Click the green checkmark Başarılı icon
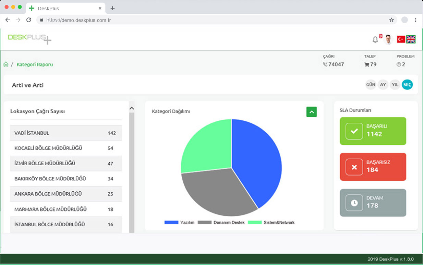The height and width of the screenshot is (265, 423). [354, 131]
